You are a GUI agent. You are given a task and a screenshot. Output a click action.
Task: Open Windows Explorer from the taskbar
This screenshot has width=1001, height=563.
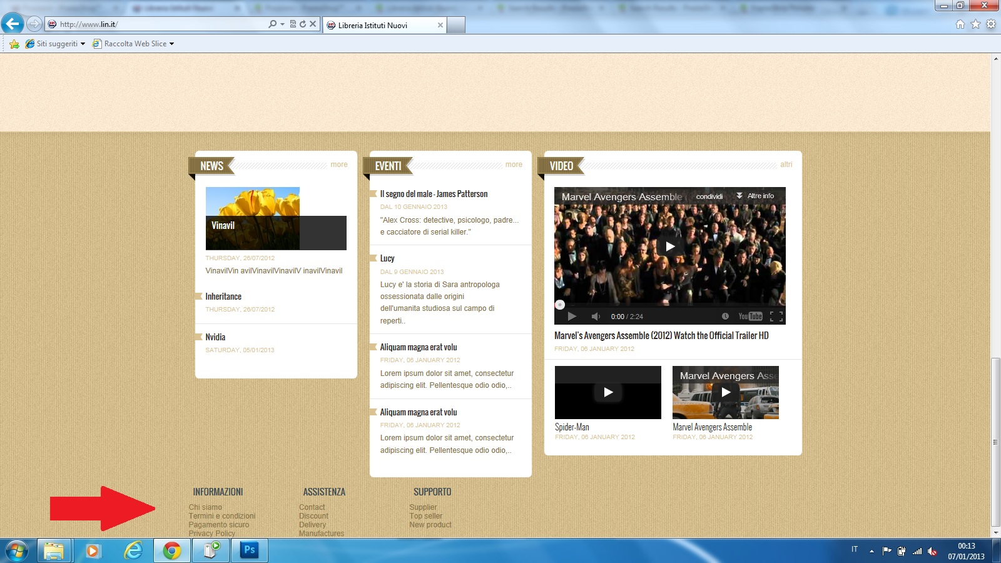click(x=54, y=551)
